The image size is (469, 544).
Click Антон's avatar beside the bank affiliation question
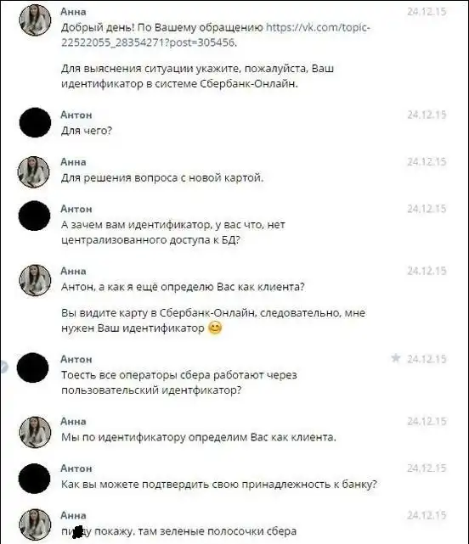coord(34,478)
